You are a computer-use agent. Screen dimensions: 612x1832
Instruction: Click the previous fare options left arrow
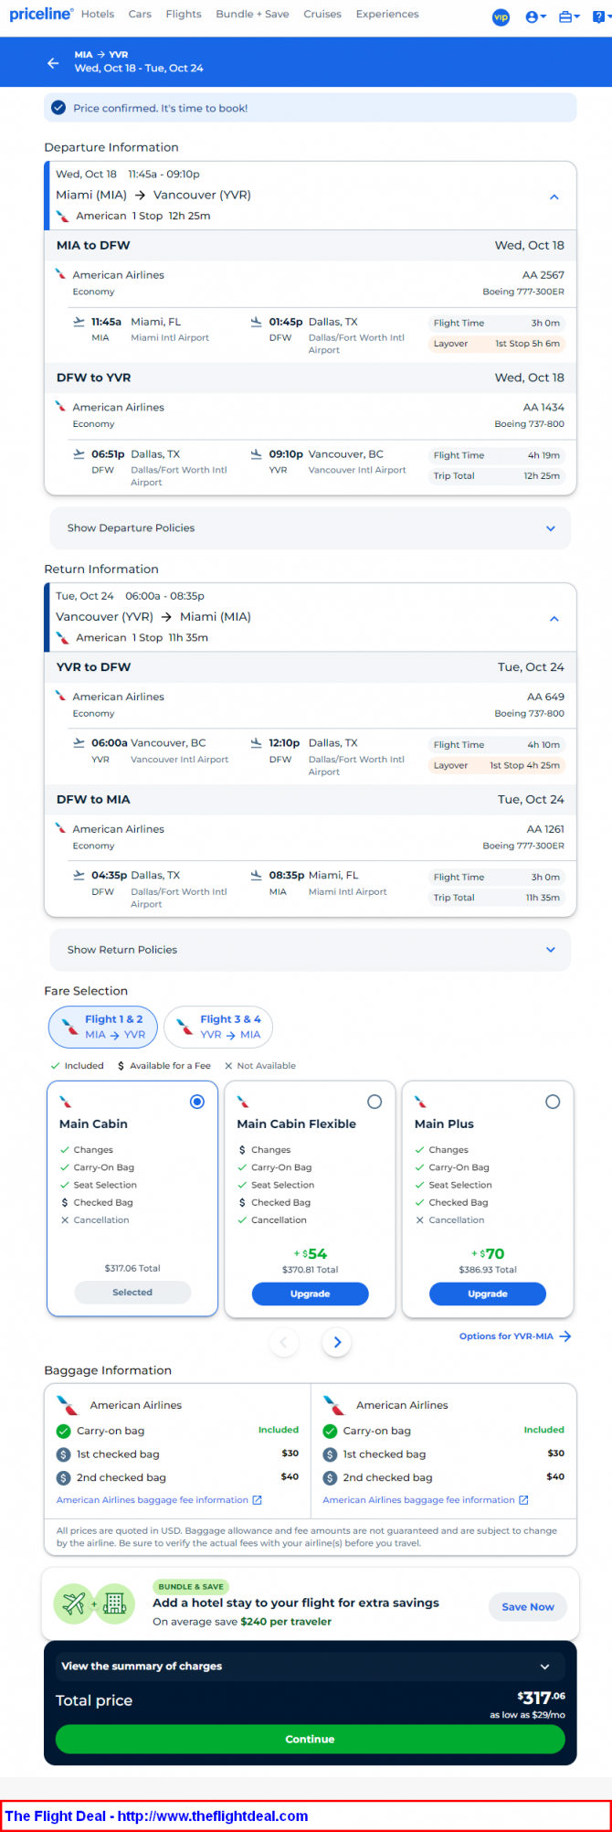[283, 1342]
